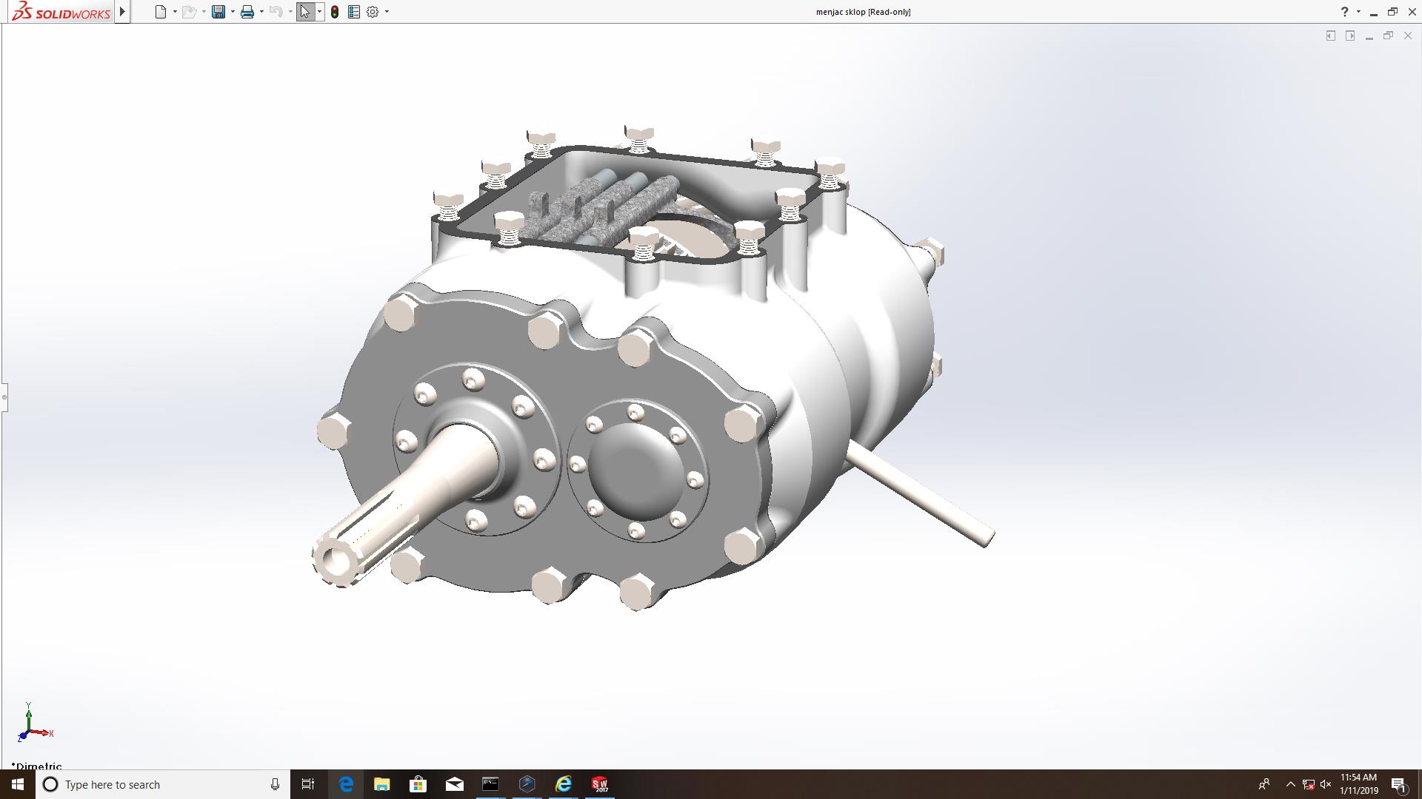Image resolution: width=1422 pixels, height=799 pixels.
Task: Toggle Windows Task View button
Action: click(x=308, y=784)
